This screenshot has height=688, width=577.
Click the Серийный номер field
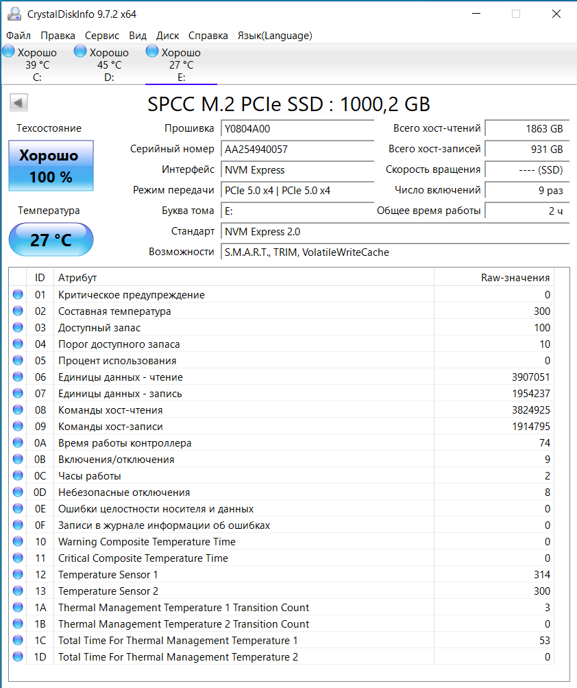pyautogui.click(x=297, y=149)
